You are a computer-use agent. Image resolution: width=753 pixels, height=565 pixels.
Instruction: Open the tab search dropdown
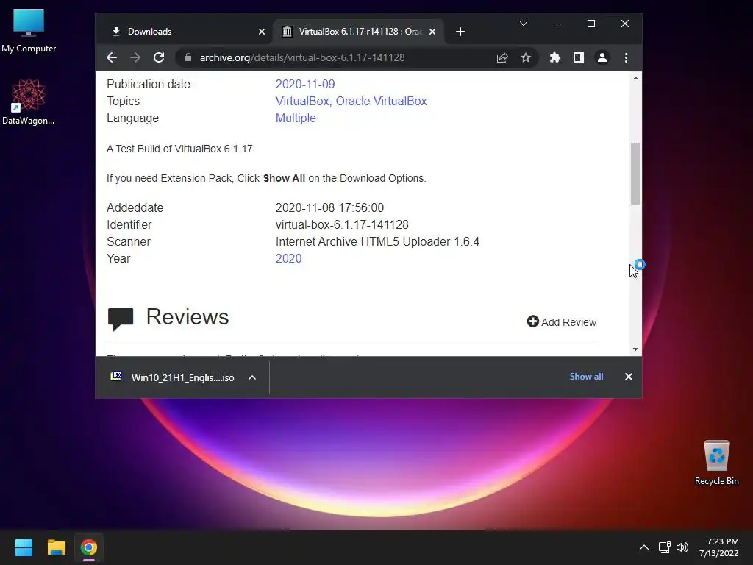[524, 24]
